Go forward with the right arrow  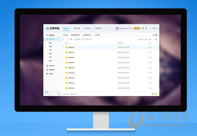pyautogui.click(x=66, y=39)
